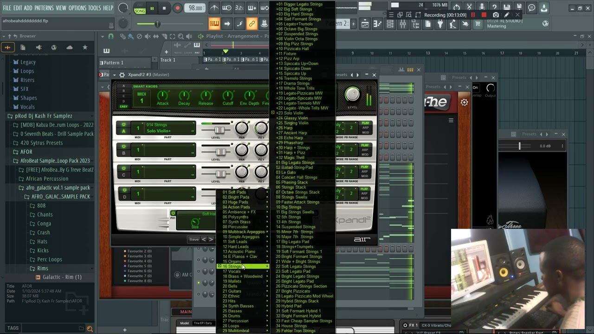
Task: Open the TOOLS menu
Action: [x=94, y=8]
